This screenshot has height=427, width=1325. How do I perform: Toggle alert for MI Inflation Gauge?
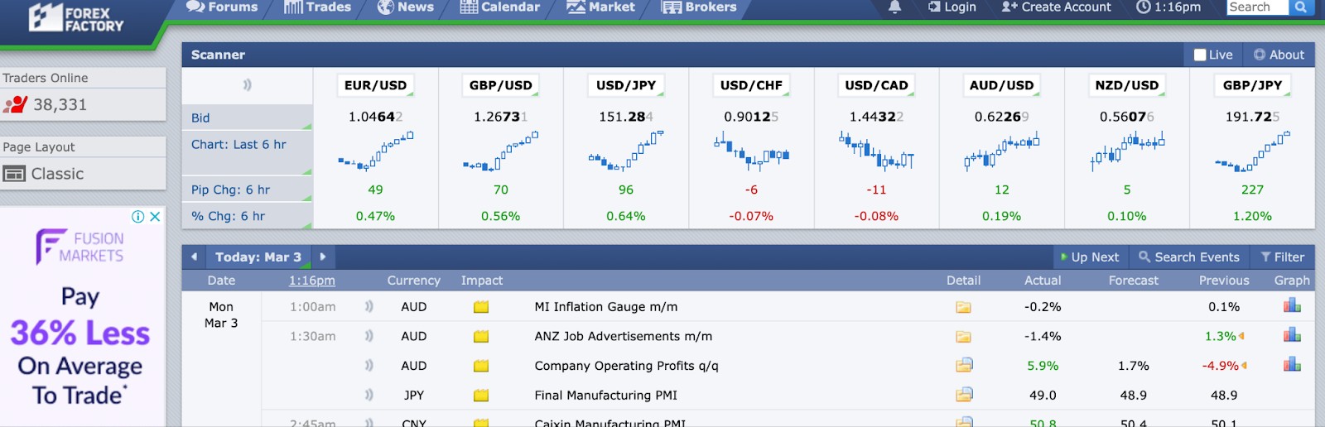tap(369, 306)
